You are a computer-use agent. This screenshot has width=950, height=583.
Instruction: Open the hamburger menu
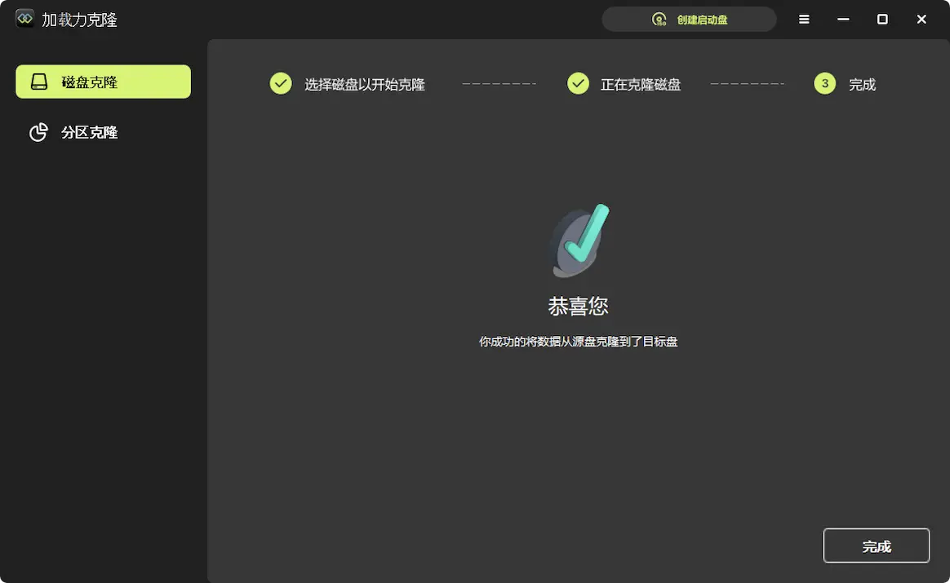(804, 19)
